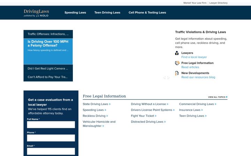Click the Lawyers person icon
The height and width of the screenshot is (156, 251).
point(177,53)
